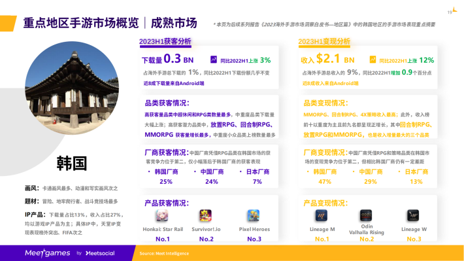
Task: Click the Honkai: Star Rail game icon
Action: (162, 215)
